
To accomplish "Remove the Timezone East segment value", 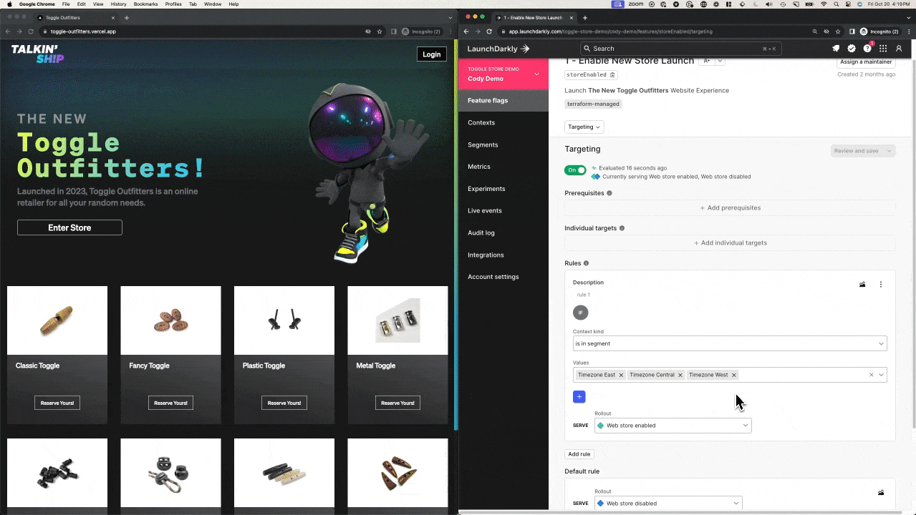I will tap(621, 375).
